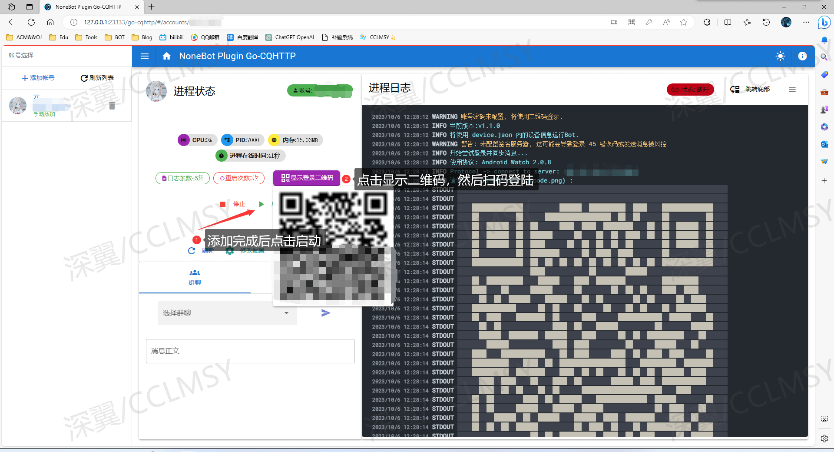Click the green 帐号 account chip
The width and height of the screenshot is (834, 452).
coord(320,90)
